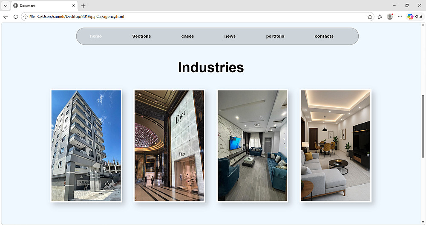Open the favorites list icon
Viewport: 426px width, 225px height.
[380, 17]
